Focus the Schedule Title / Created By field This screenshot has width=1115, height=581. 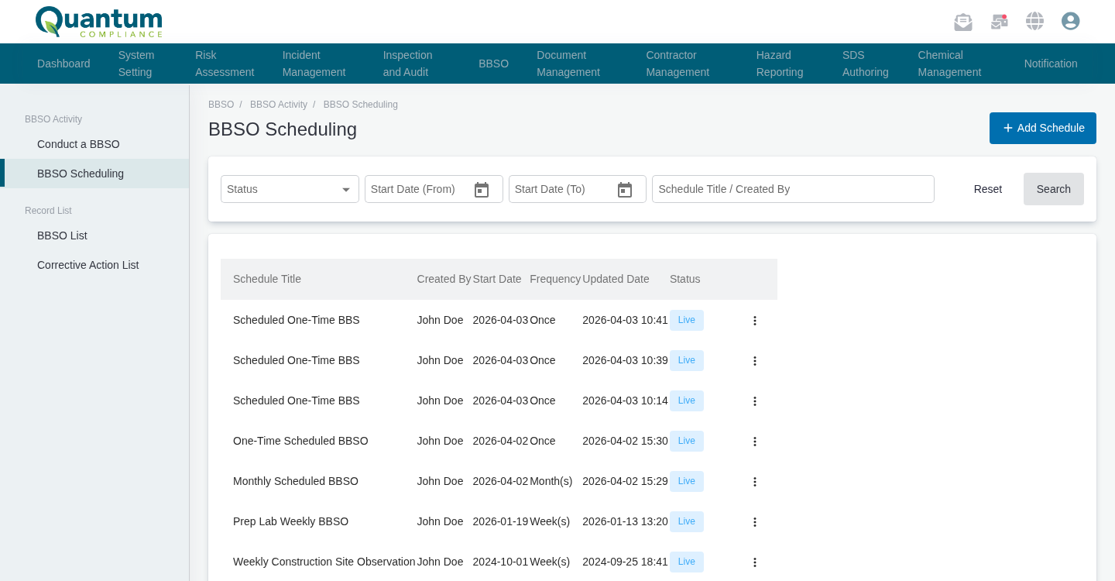[x=793, y=189]
